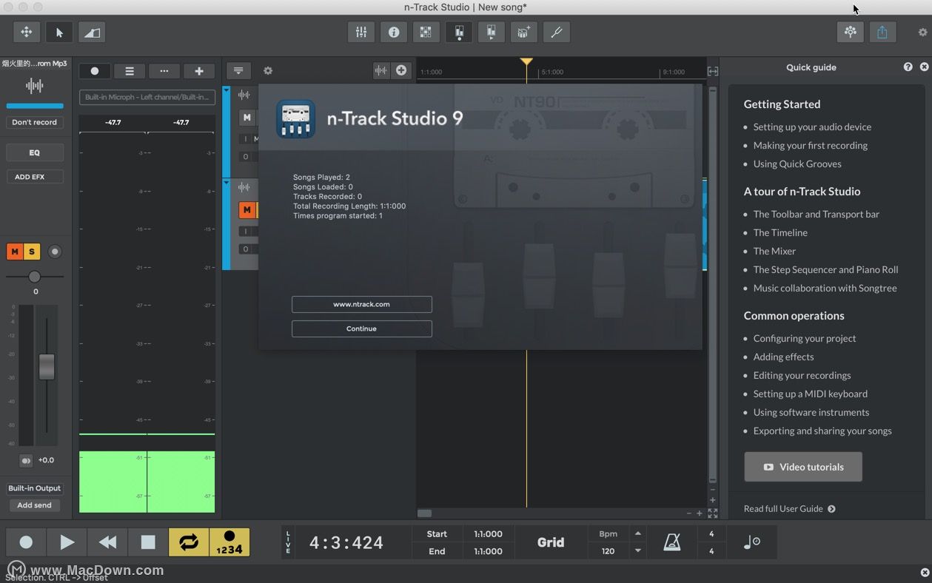Select the move/pan tool in the top toolbar
This screenshot has height=583, width=932.
coord(26,32)
